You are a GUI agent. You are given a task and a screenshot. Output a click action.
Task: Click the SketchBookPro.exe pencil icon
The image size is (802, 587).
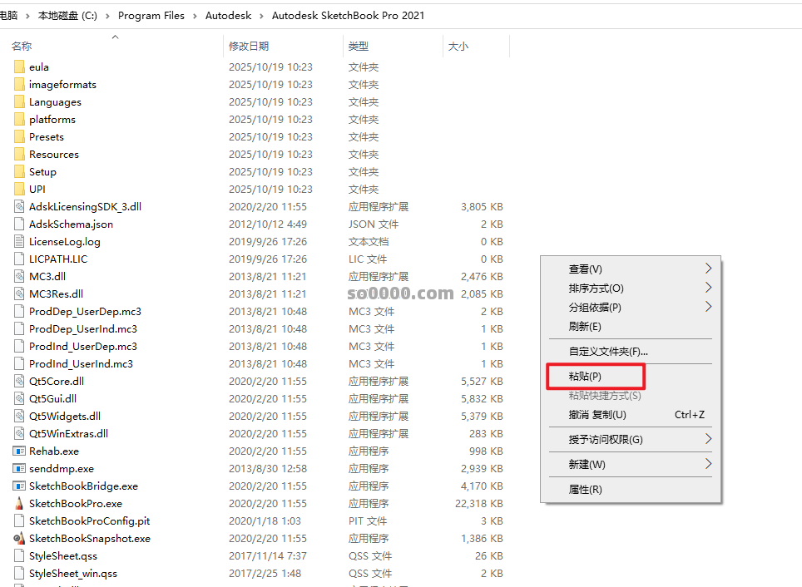point(19,503)
